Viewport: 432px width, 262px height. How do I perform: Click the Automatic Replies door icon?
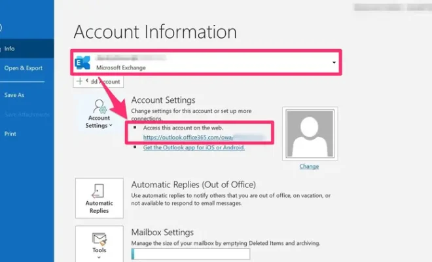click(x=98, y=191)
